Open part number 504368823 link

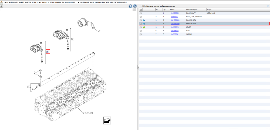coord(174,27)
